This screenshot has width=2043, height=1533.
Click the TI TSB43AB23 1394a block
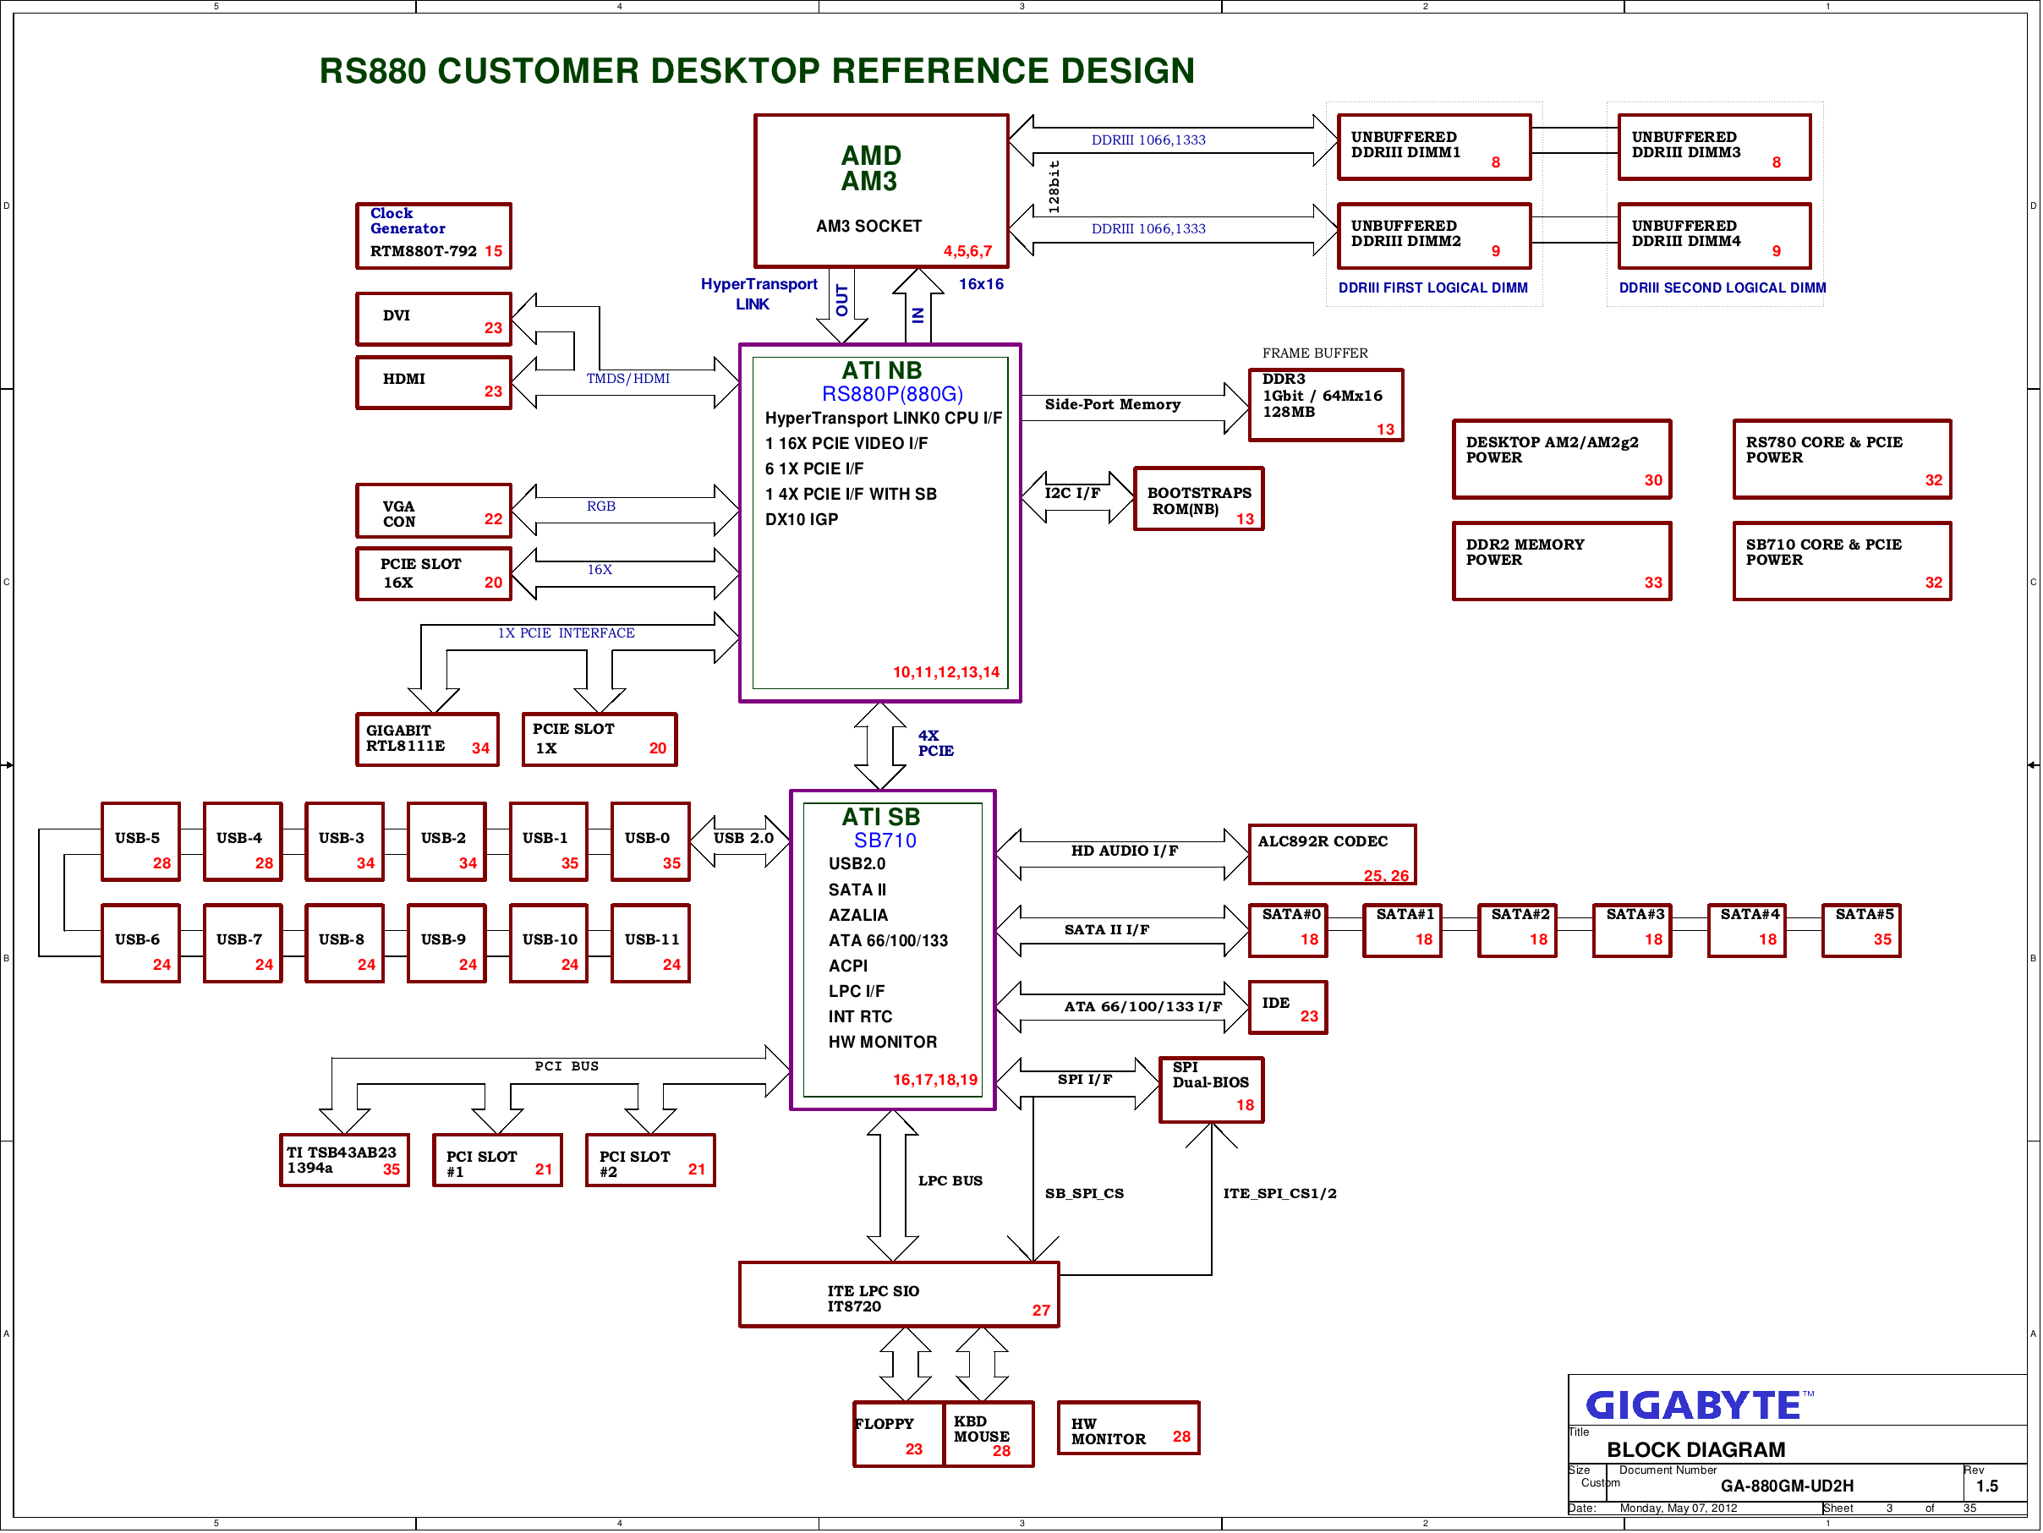tap(344, 1161)
